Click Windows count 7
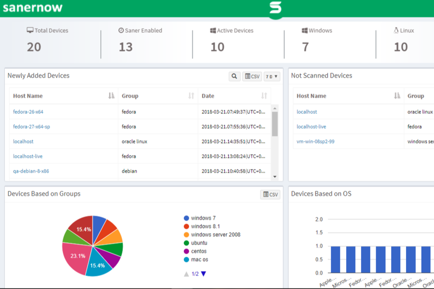 [x=305, y=47]
